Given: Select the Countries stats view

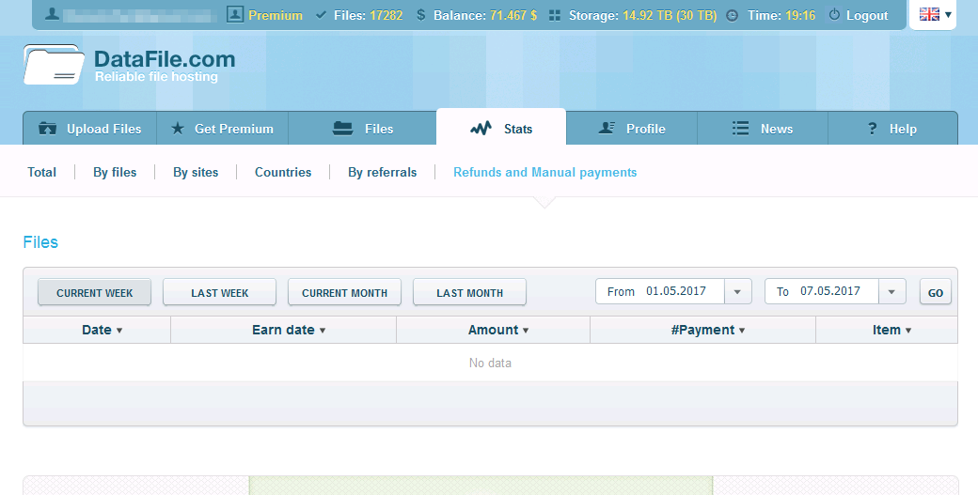Looking at the screenshot, I should pos(283,172).
